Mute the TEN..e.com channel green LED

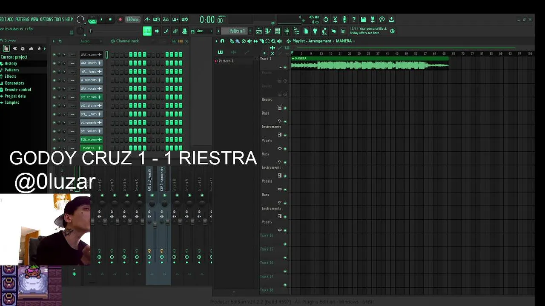tap(54, 139)
